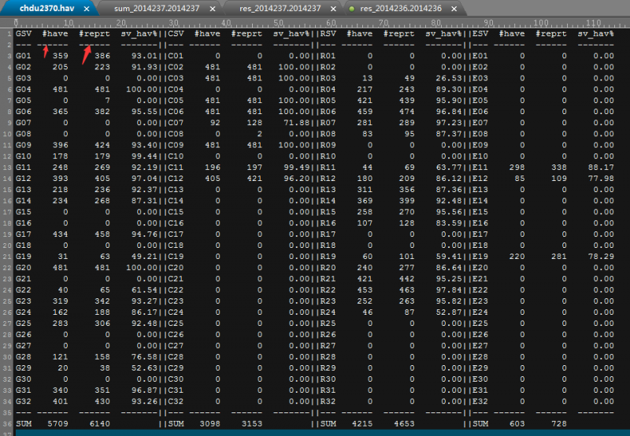The image size is (630, 436).
Task: Click the G17 satellite label
Action: [x=24, y=234]
